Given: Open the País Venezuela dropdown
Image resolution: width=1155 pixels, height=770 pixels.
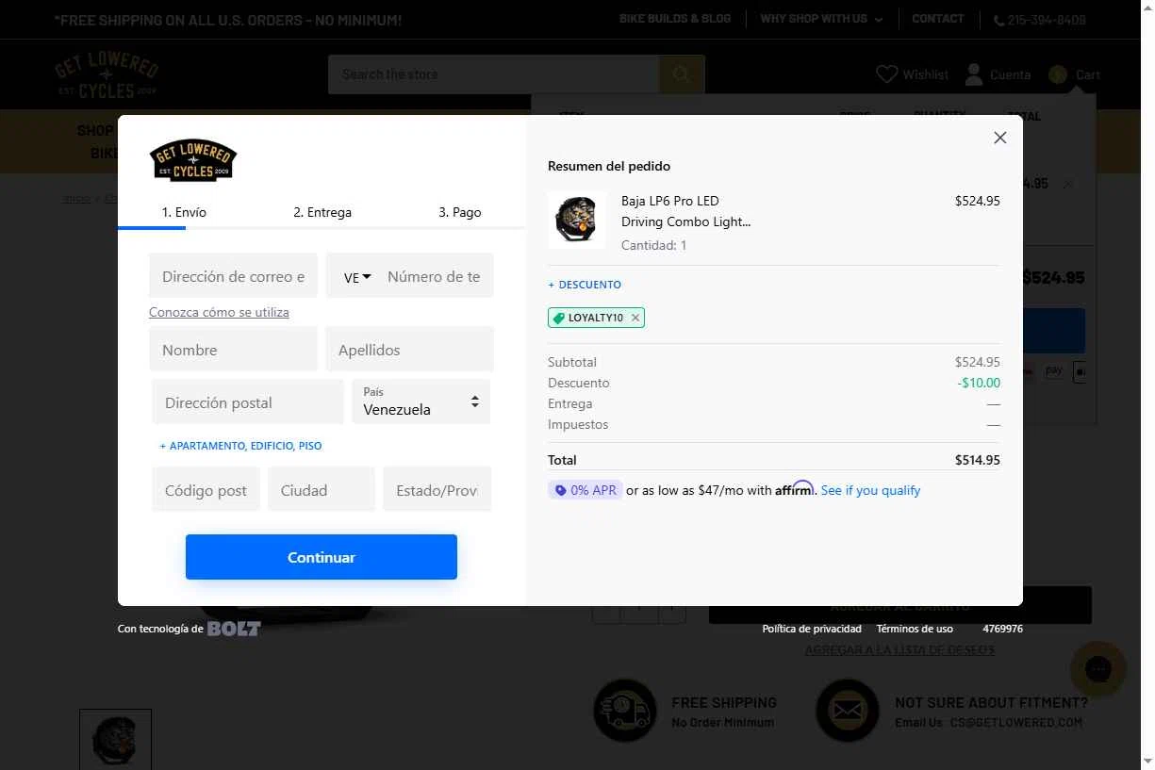Looking at the screenshot, I should (421, 401).
